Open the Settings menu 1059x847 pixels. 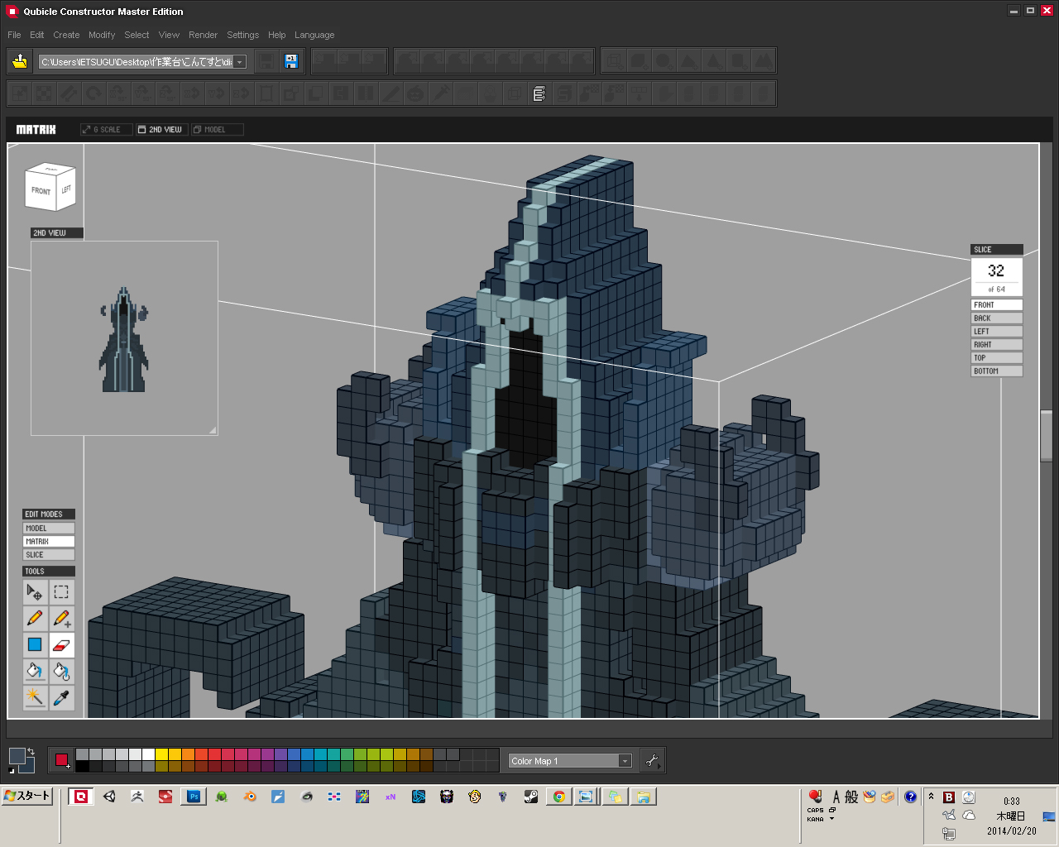click(243, 35)
